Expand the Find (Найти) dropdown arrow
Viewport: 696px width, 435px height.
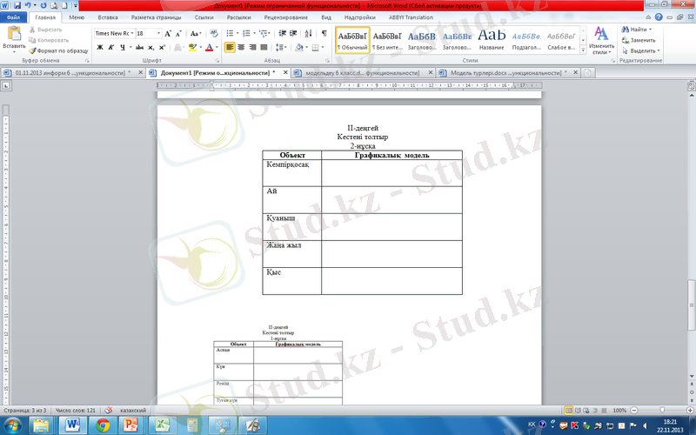[x=650, y=30]
